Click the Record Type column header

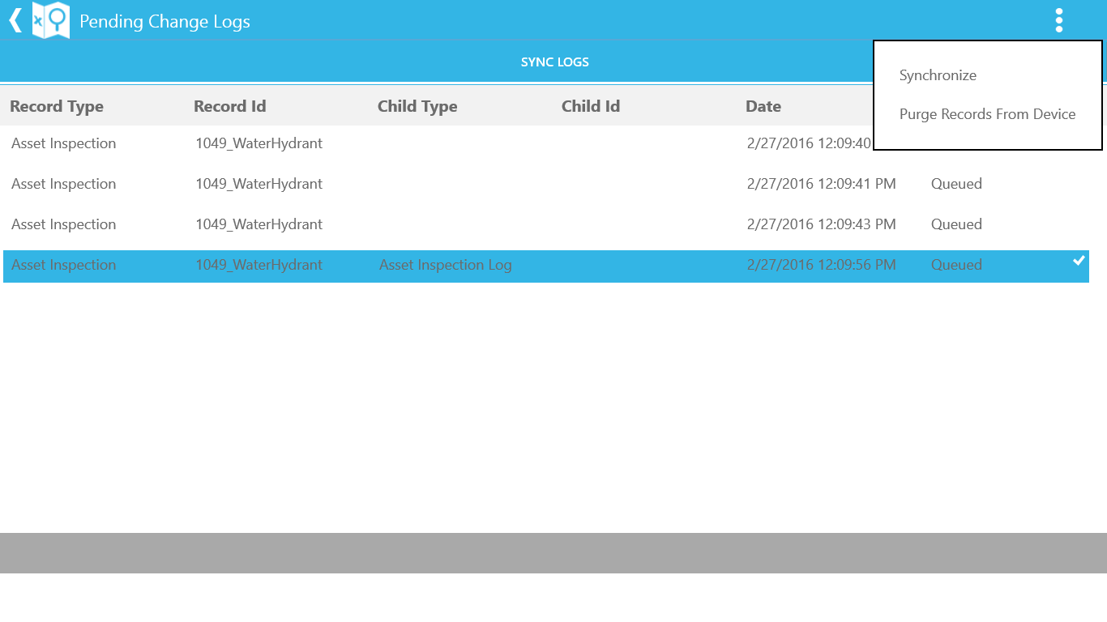point(57,106)
